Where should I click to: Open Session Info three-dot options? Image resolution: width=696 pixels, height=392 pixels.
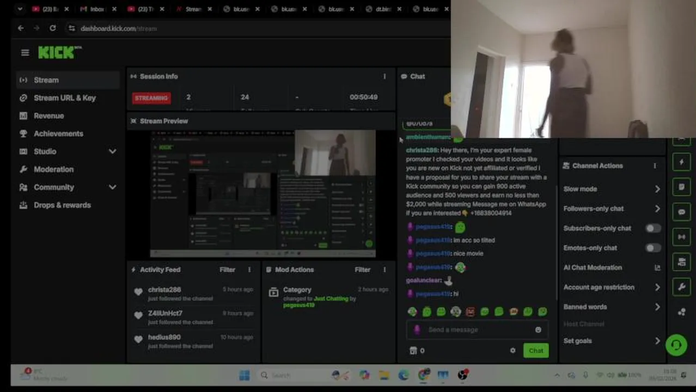coord(384,76)
